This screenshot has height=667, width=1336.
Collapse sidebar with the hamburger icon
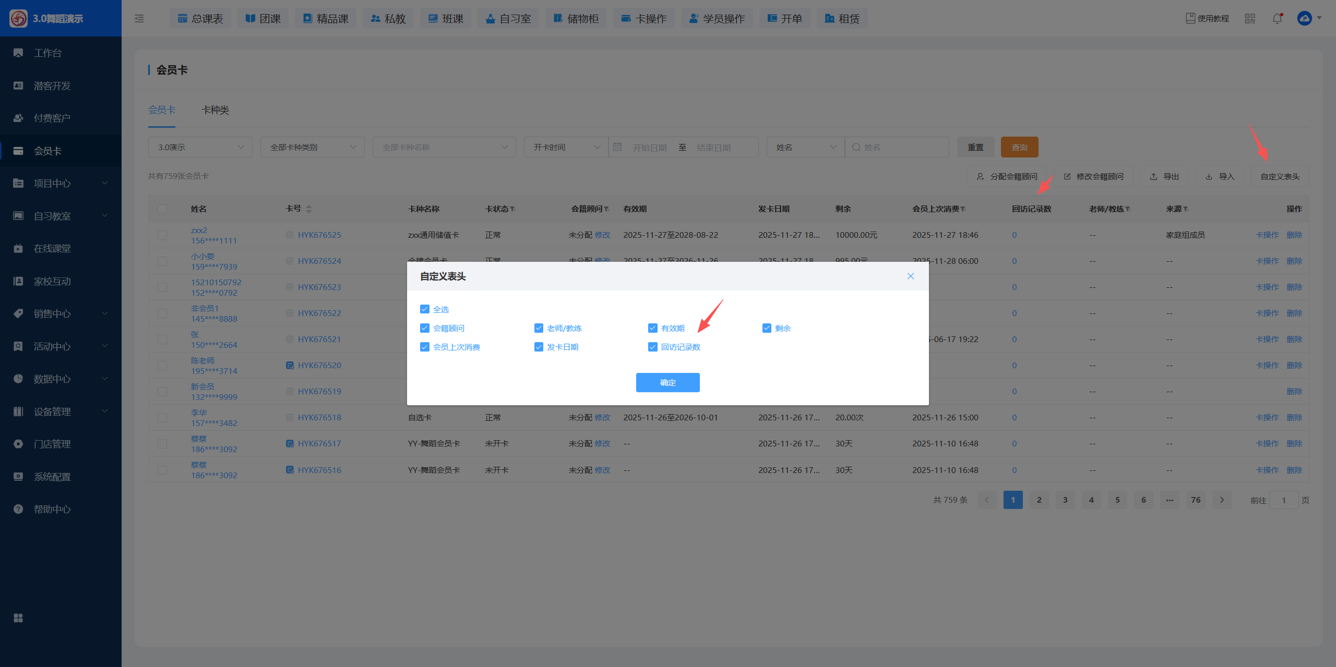(x=139, y=19)
